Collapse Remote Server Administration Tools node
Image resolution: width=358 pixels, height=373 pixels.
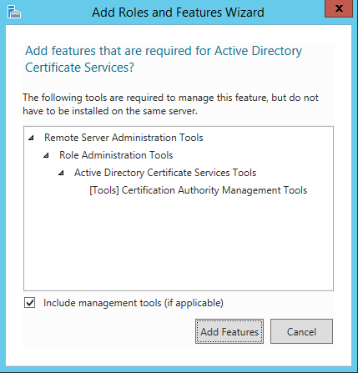point(31,138)
